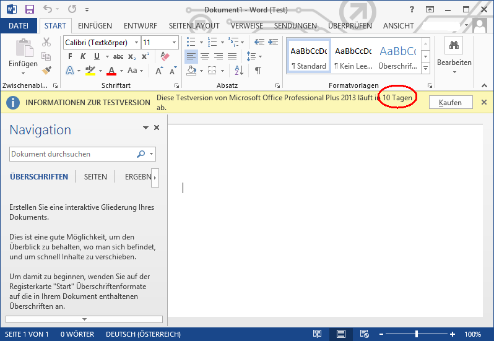Switch to web layout view icon
The height and width of the screenshot is (341, 494).
pyautogui.click(x=365, y=334)
